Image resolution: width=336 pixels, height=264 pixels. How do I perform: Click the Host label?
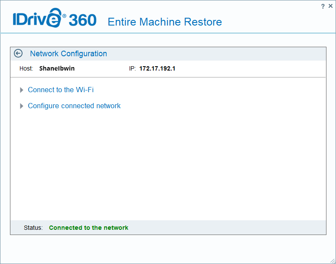(26, 68)
